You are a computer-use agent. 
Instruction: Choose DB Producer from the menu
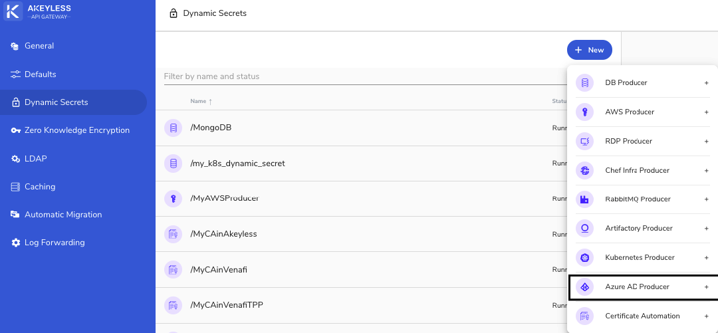pyautogui.click(x=643, y=83)
